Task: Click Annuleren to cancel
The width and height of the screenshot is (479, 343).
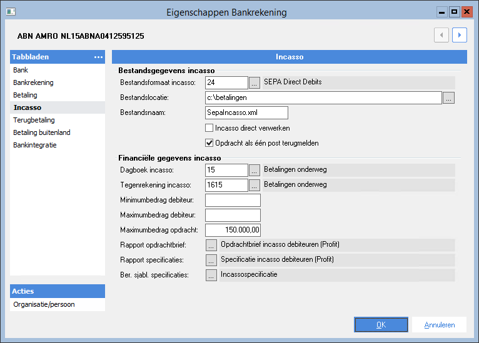Action: click(x=439, y=325)
